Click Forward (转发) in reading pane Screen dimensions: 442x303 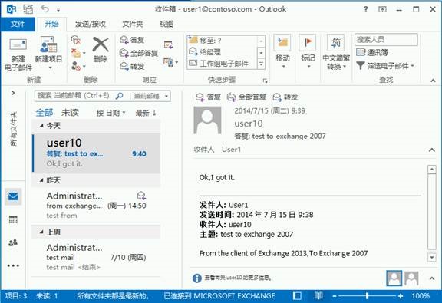[x=285, y=97]
